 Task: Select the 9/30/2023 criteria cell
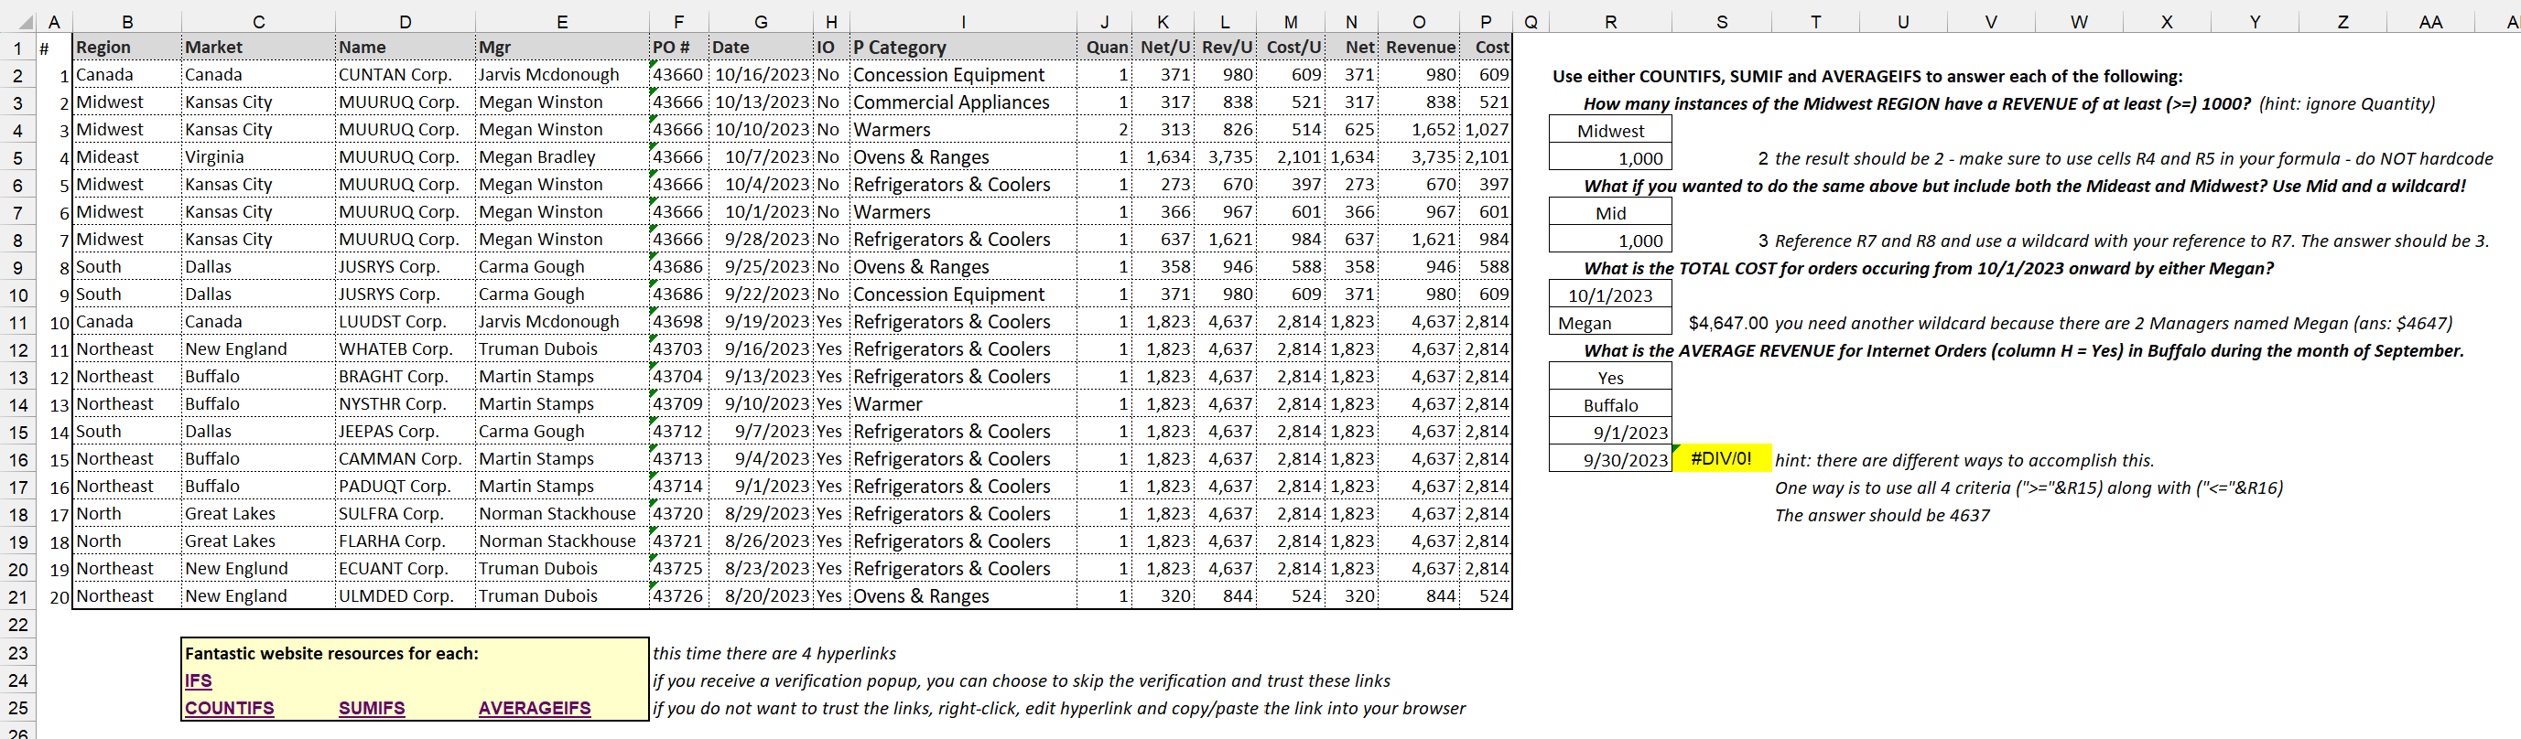[1609, 458]
